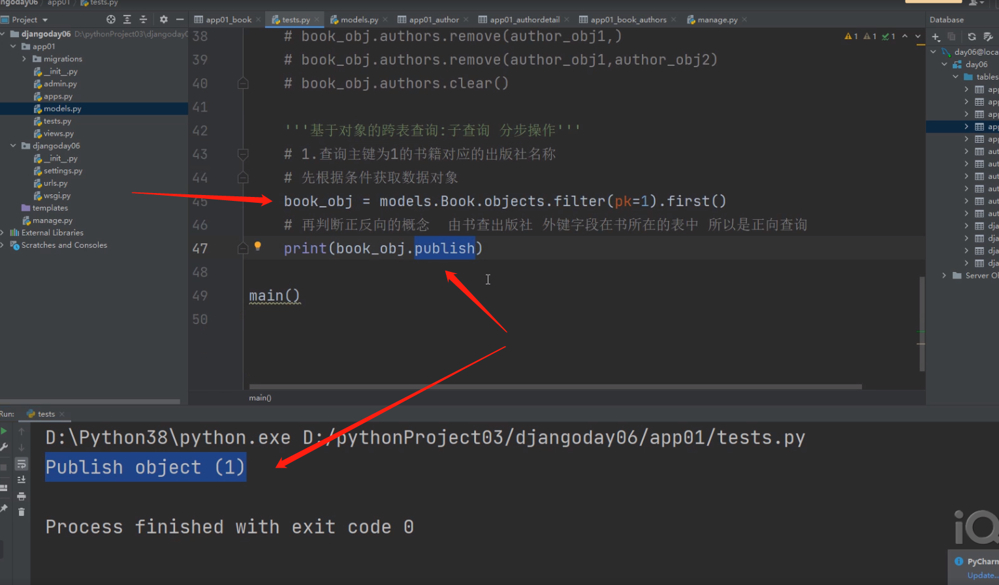This screenshot has width=999, height=585.
Task: Toggle fold marker on line 40
Action: 243,83
